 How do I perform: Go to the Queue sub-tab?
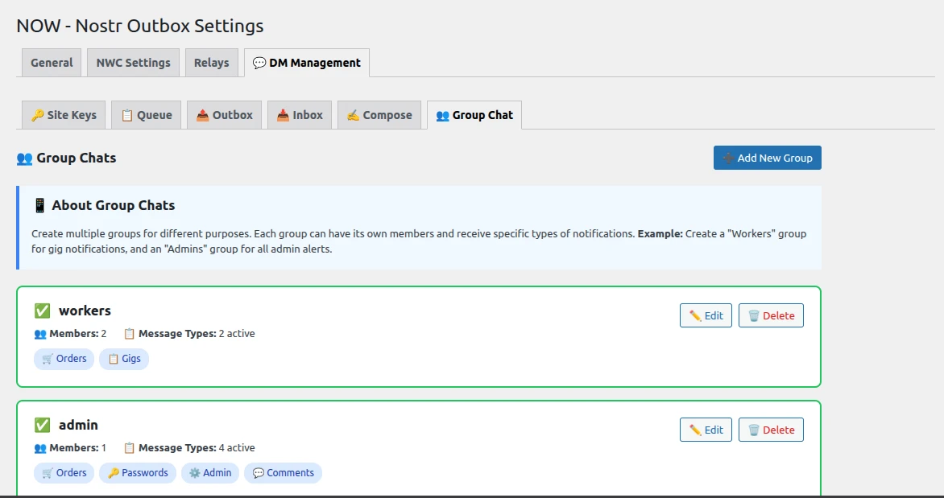click(x=146, y=115)
